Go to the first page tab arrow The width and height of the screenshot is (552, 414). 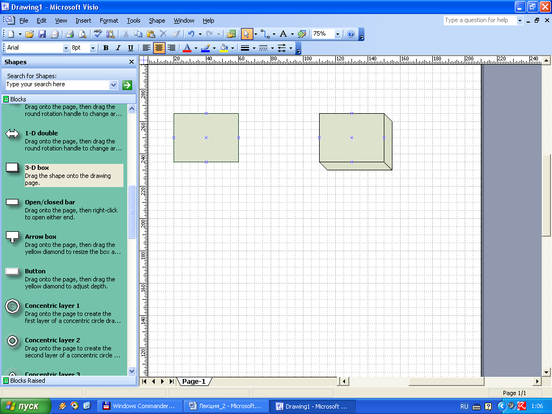pos(144,381)
